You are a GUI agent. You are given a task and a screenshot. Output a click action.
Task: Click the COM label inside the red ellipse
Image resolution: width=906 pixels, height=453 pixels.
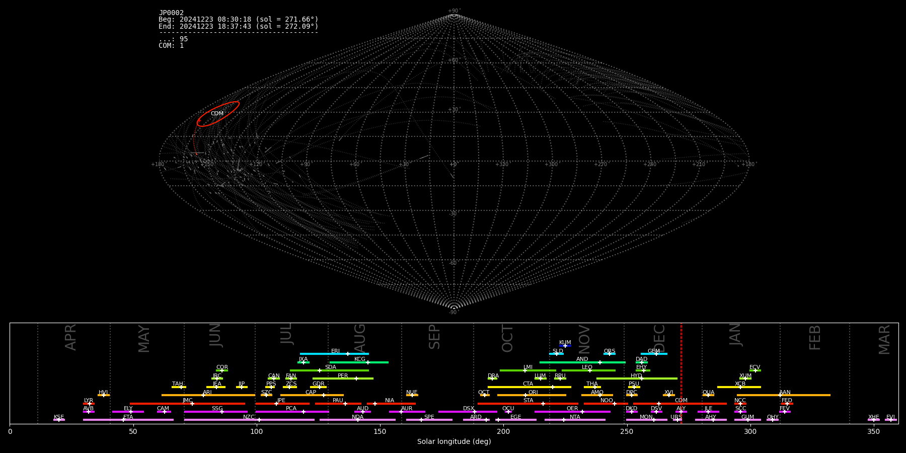point(217,114)
